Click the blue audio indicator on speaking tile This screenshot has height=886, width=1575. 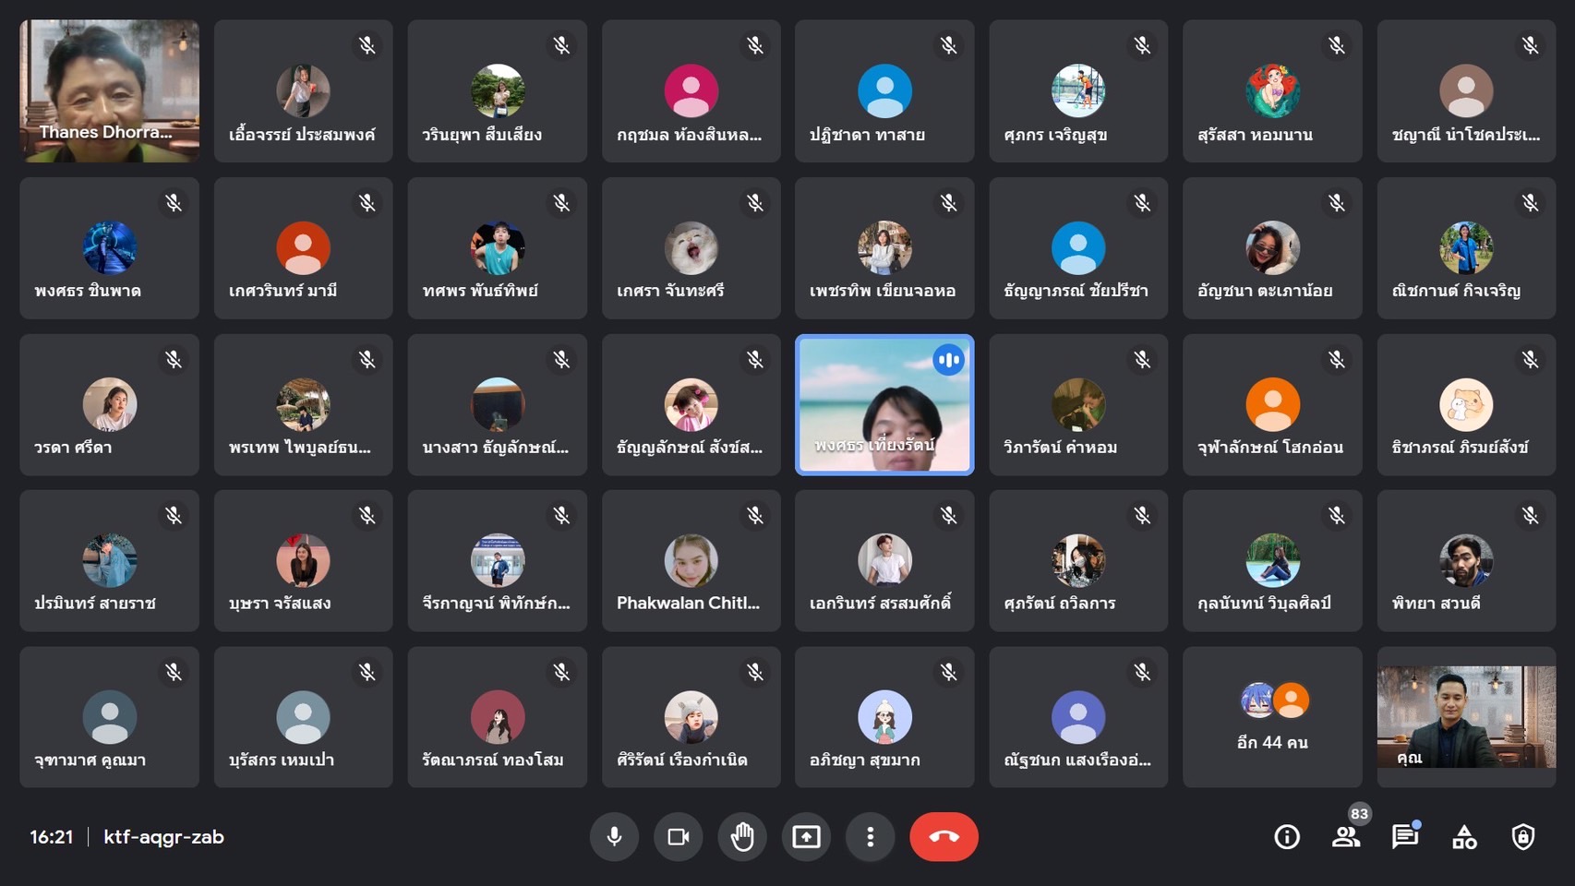pos(948,360)
